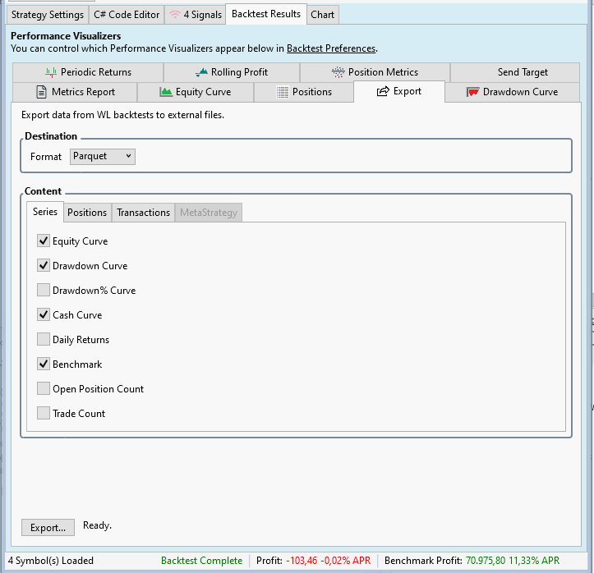
Task: Open the Periodic Returns visualizer icon
Action: coord(51,72)
